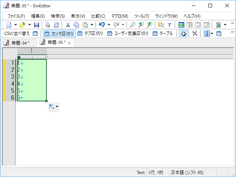Open Find in Files icon

[x=161, y=25]
